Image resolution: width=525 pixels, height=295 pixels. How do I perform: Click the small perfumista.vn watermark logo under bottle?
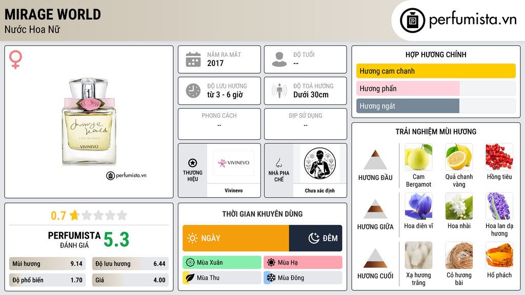point(126,175)
